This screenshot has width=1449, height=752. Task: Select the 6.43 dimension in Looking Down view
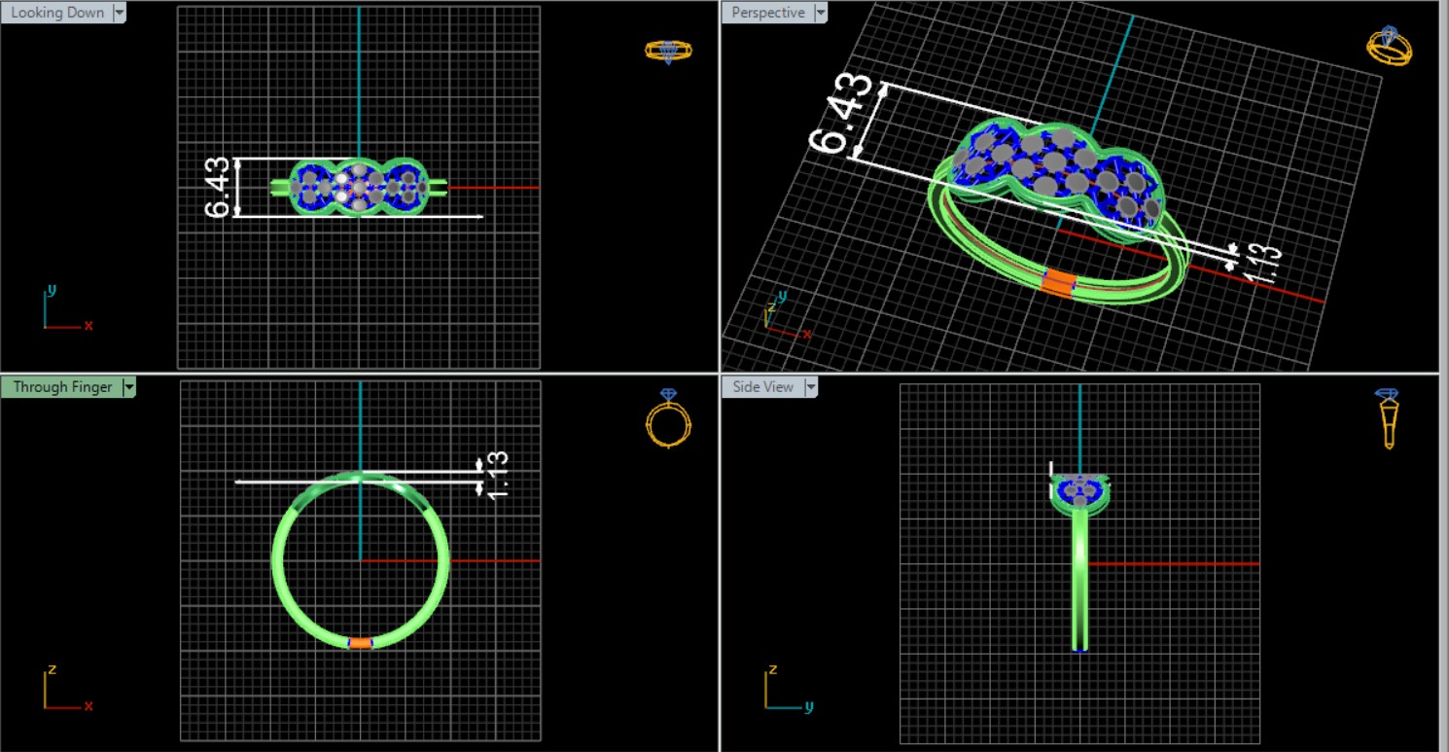click(x=218, y=187)
